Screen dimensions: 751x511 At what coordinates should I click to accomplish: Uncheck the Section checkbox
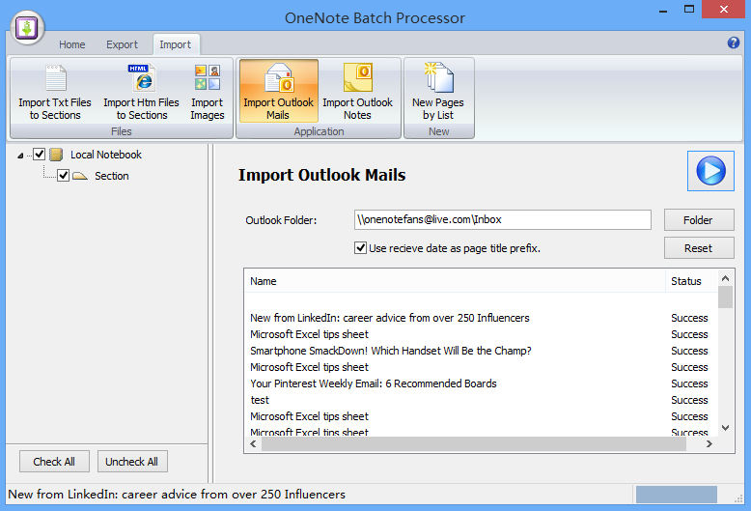coord(63,176)
